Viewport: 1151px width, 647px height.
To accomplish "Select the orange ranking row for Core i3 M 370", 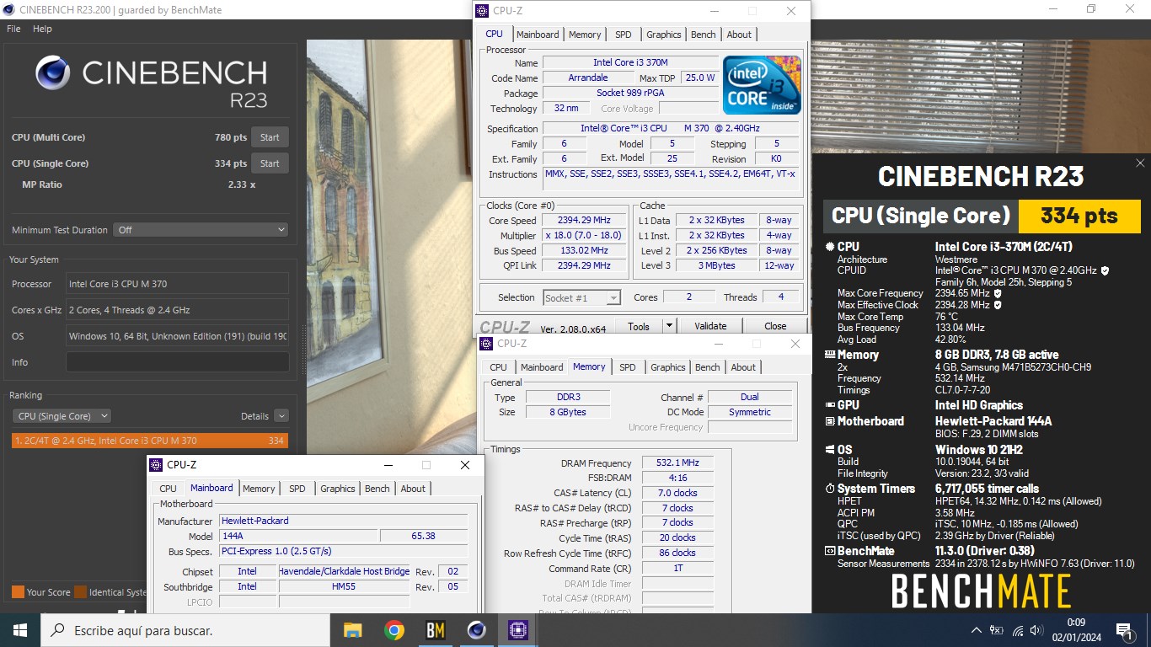I will click(150, 441).
